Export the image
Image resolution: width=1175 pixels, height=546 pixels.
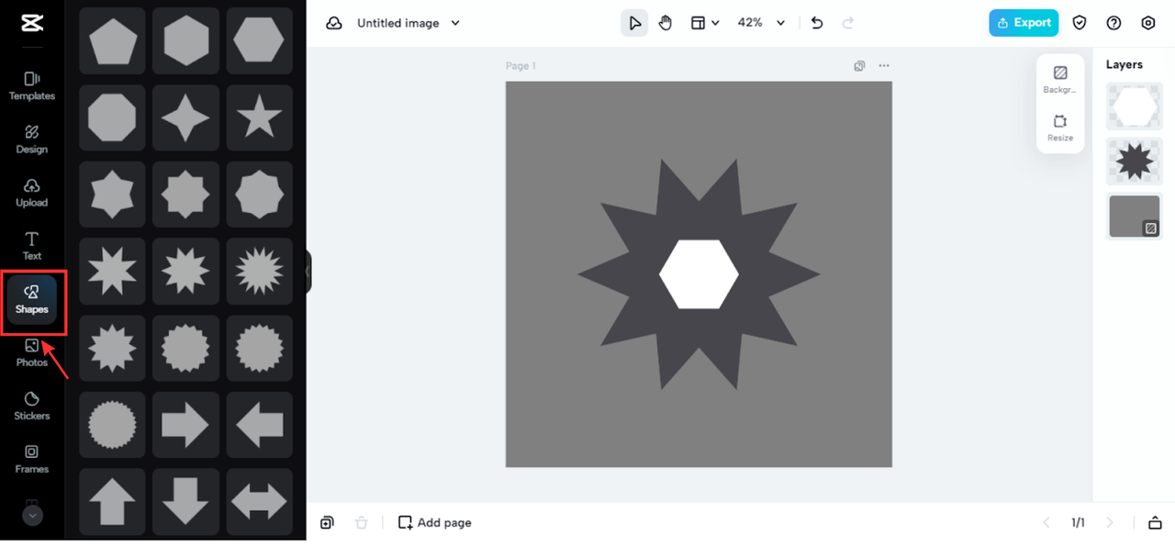click(1024, 23)
